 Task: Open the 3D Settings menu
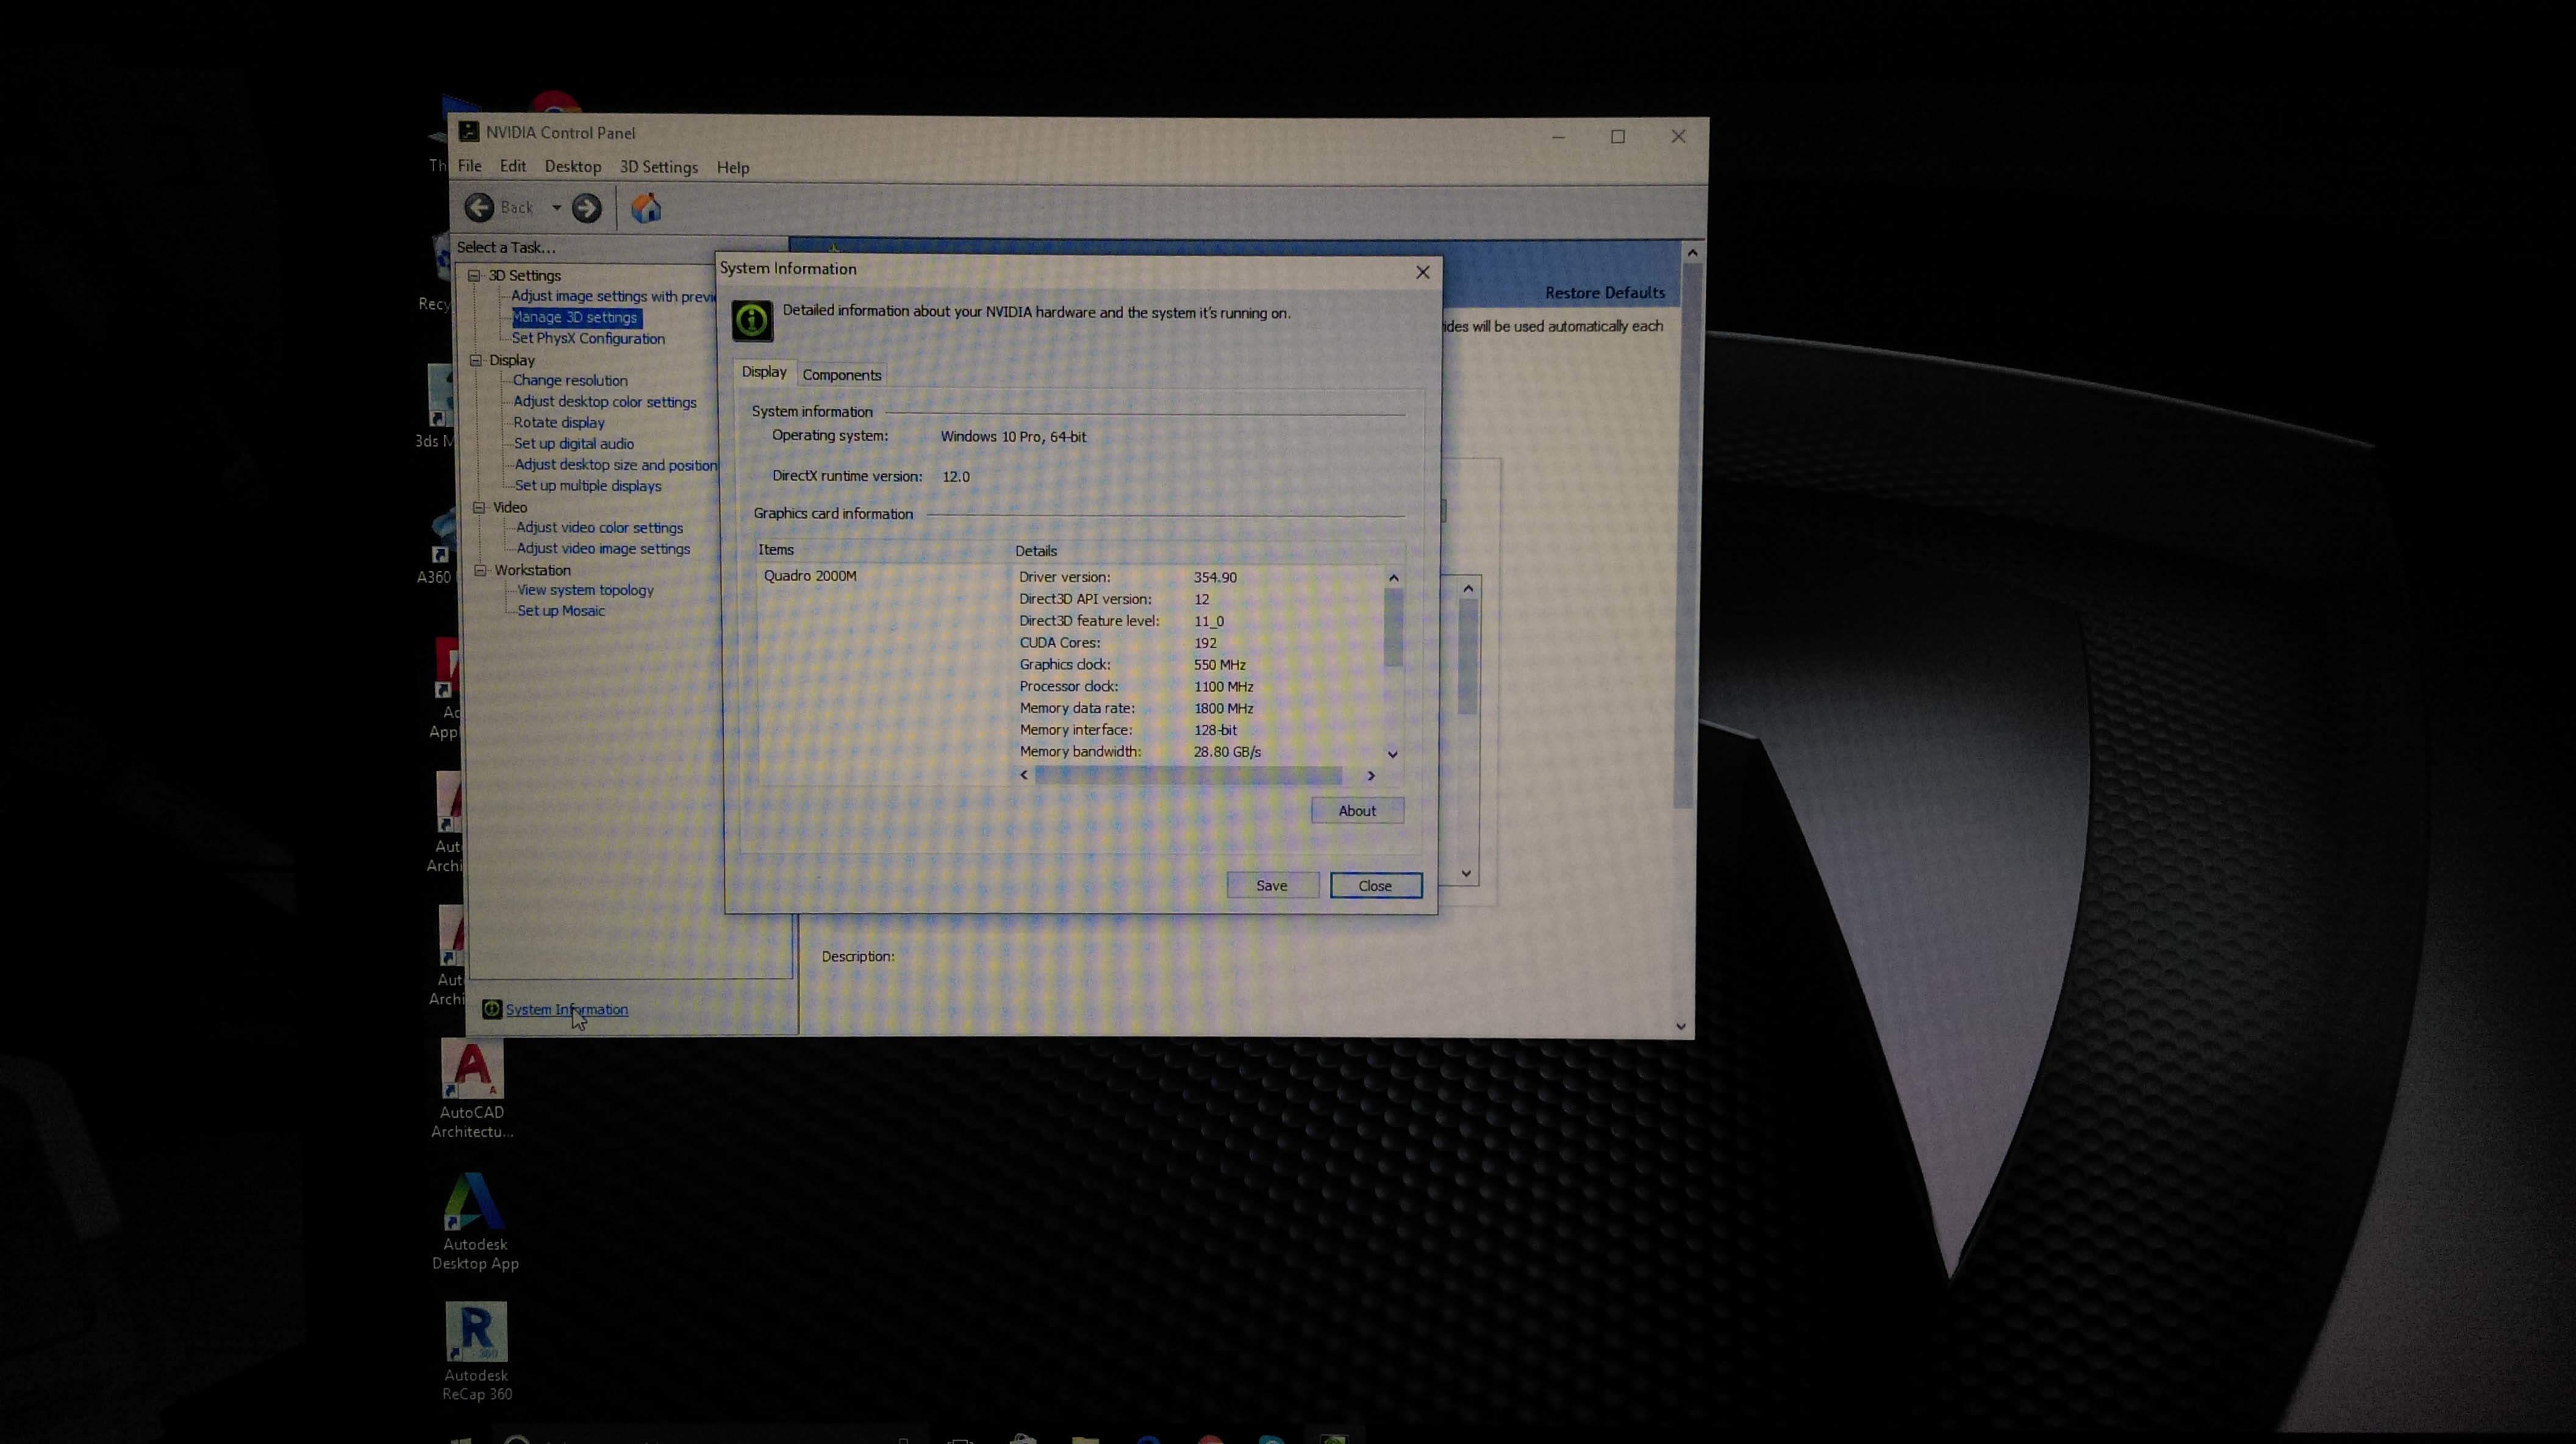pos(659,167)
